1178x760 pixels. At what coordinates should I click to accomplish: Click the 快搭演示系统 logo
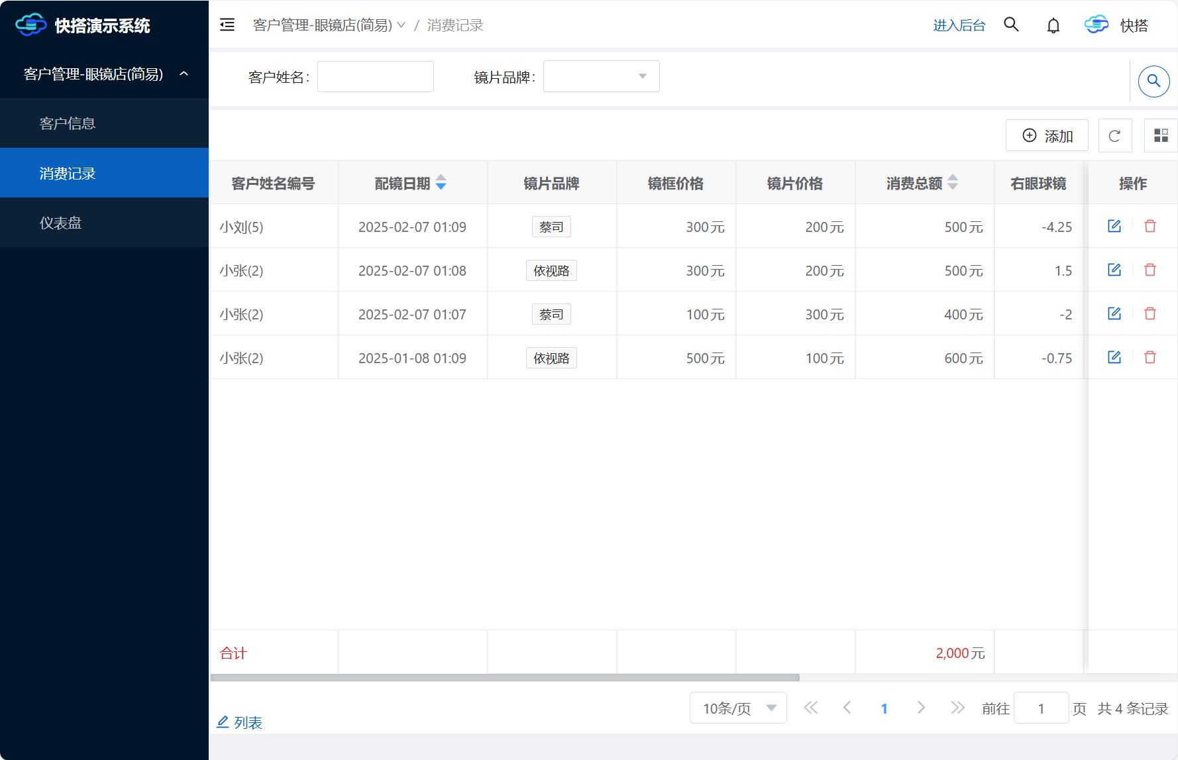click(83, 25)
